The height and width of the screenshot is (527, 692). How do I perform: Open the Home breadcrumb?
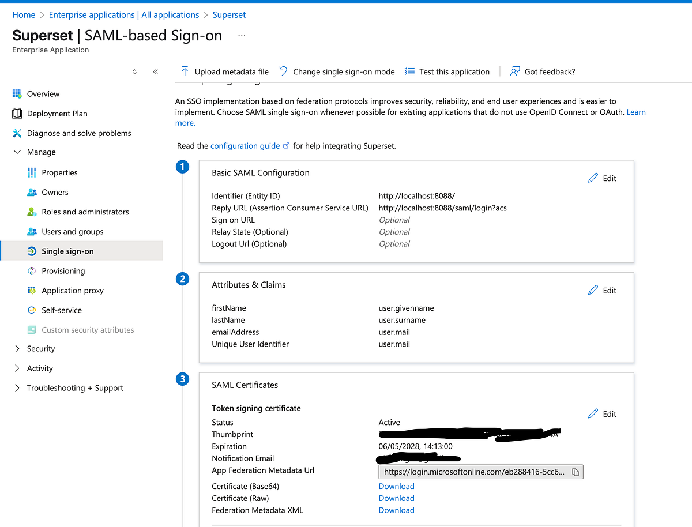point(23,14)
